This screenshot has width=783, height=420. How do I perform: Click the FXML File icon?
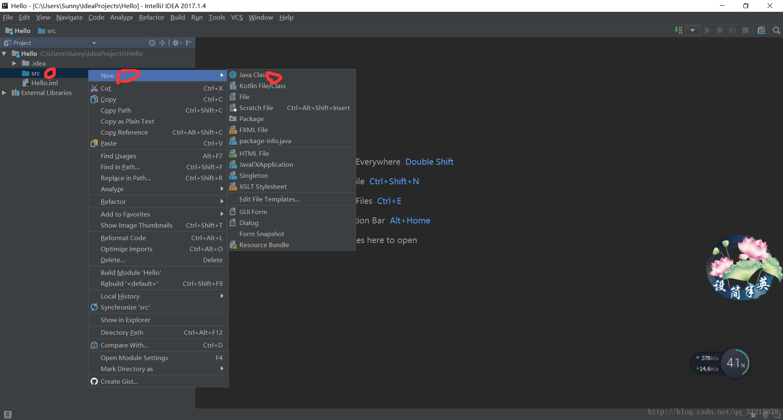[x=233, y=130]
